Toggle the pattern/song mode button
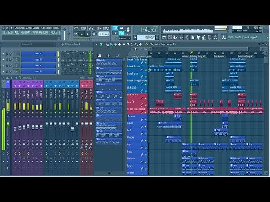 76,34
